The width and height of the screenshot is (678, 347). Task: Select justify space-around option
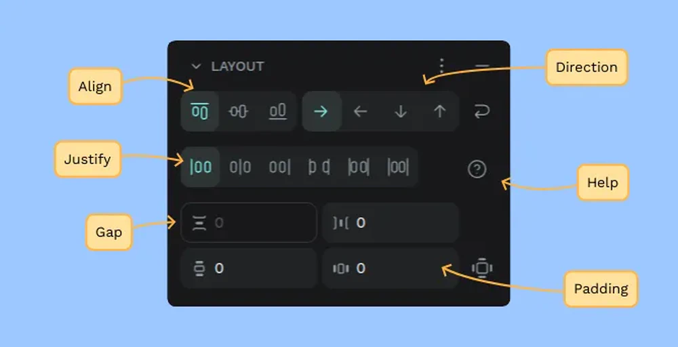[359, 167]
